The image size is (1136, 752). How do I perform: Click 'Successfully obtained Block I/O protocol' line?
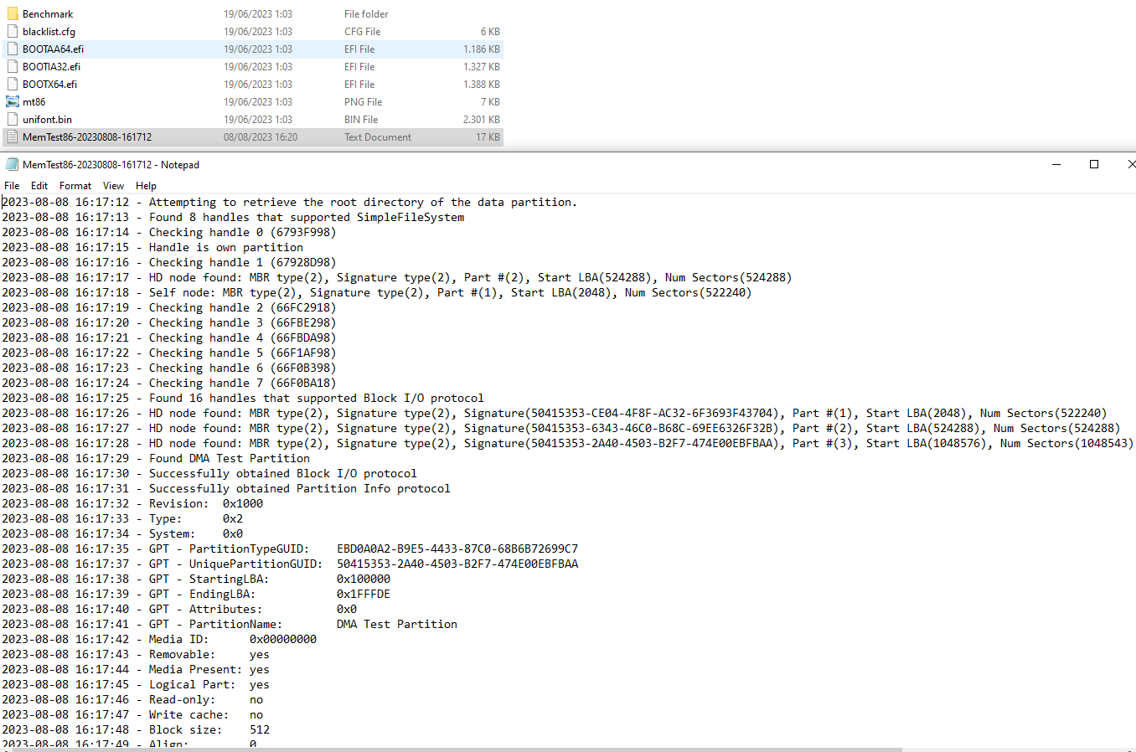point(209,473)
